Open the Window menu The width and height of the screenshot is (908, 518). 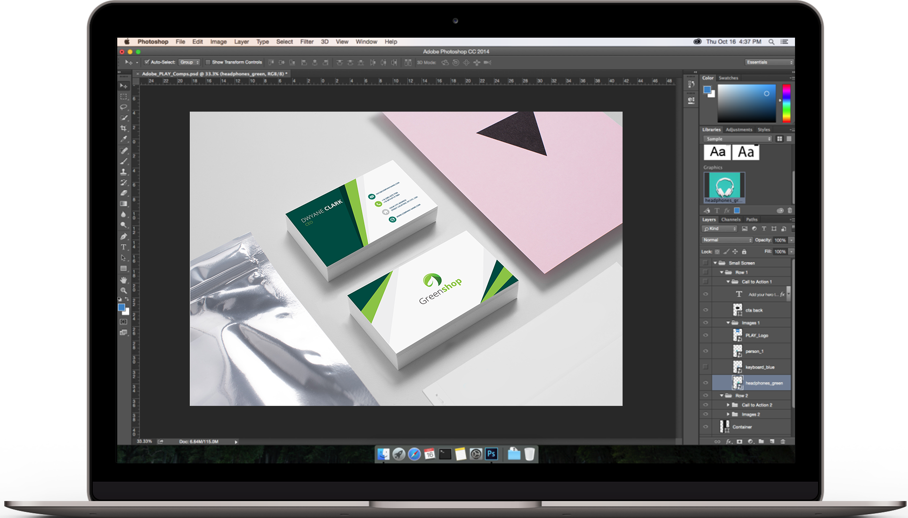[x=366, y=42]
